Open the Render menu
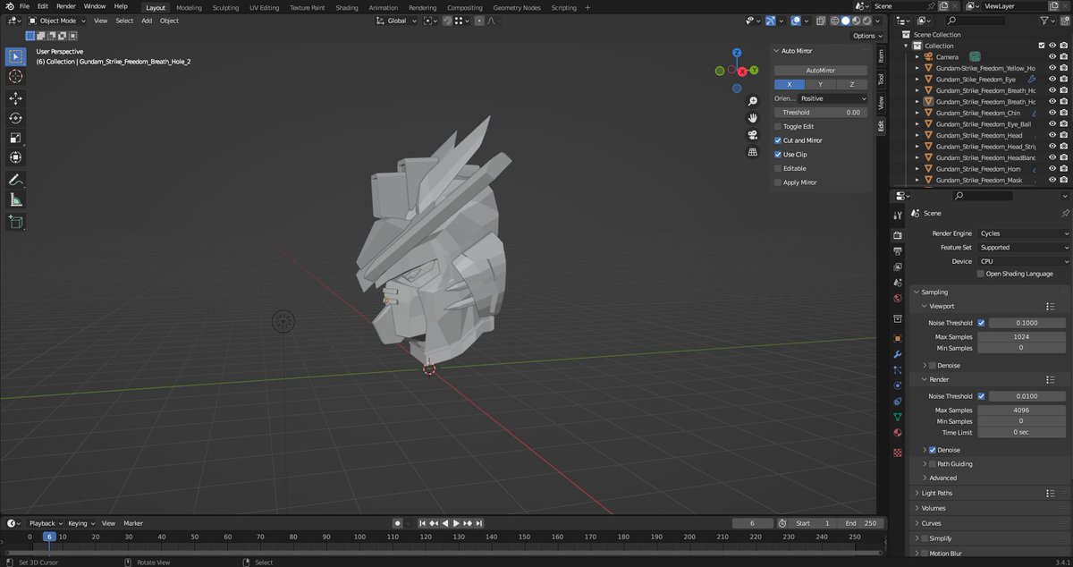The image size is (1073, 567). pos(64,7)
